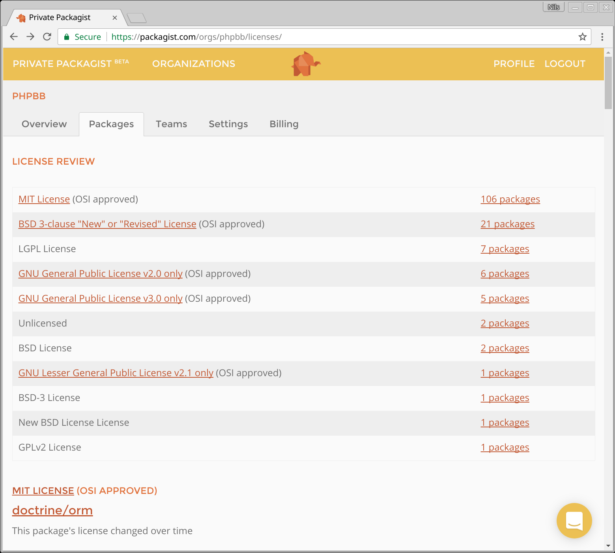View the 106 packages under MIT License
The height and width of the screenshot is (553, 615).
coord(510,199)
